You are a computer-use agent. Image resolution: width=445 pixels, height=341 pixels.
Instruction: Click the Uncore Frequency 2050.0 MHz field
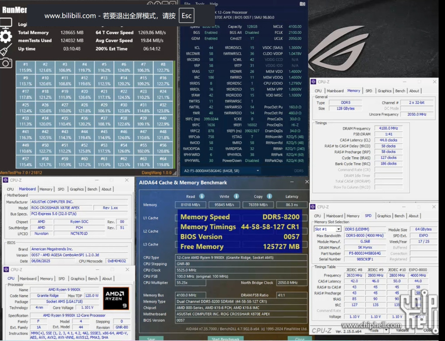[x=417, y=114]
